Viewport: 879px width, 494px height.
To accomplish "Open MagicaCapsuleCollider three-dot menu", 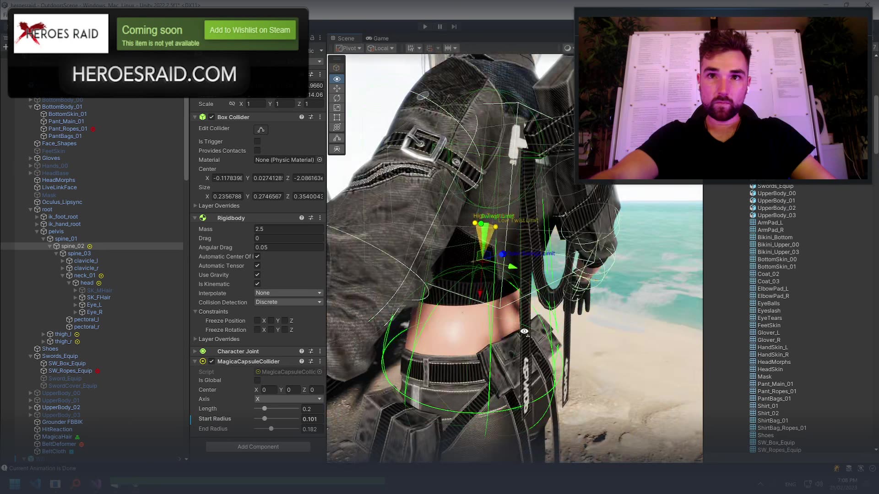I will tap(320, 361).
